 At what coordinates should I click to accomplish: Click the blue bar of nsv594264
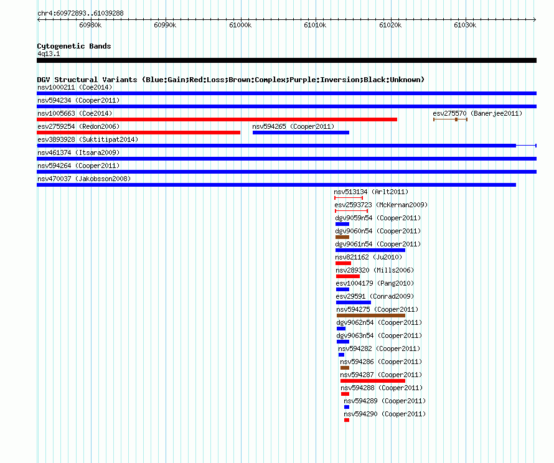pos(286,172)
